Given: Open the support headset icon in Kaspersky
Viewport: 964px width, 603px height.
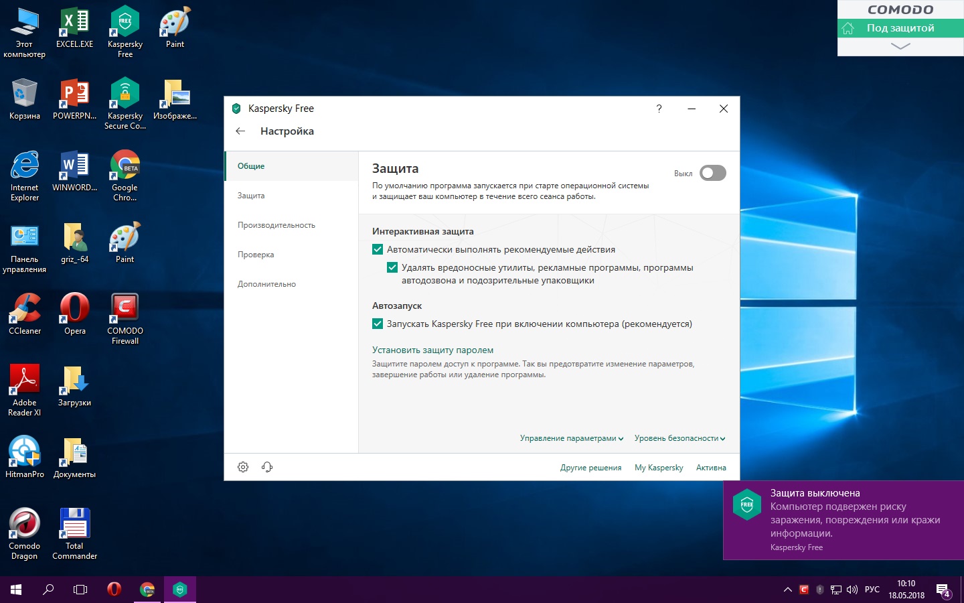Looking at the screenshot, I should point(267,467).
